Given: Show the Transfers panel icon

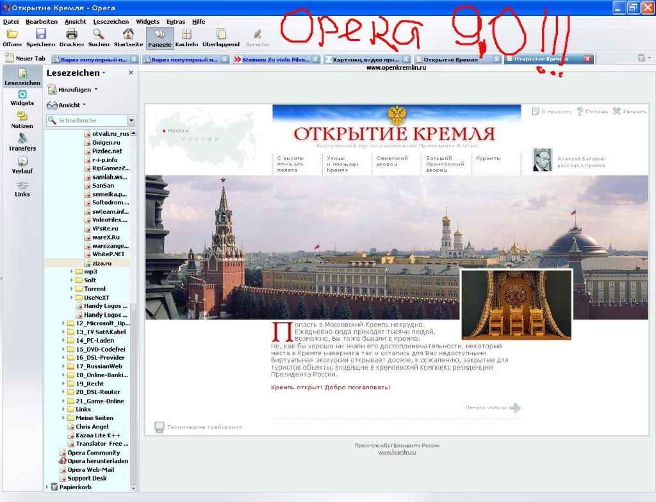Looking at the screenshot, I should pyautogui.click(x=22, y=142).
